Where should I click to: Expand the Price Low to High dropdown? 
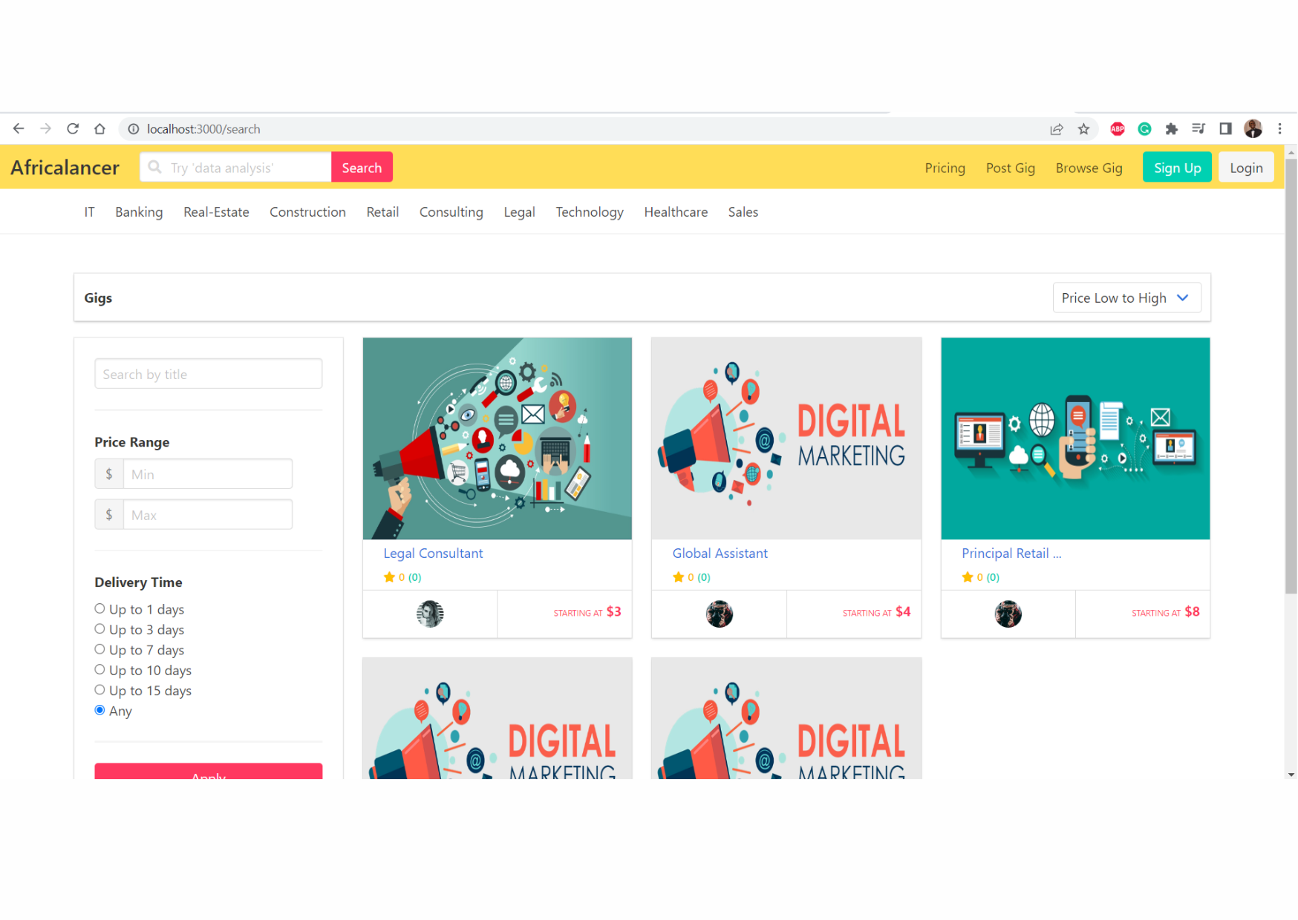click(x=1126, y=298)
